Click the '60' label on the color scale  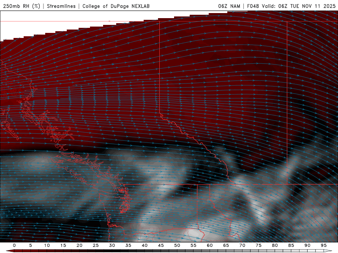[210, 245]
